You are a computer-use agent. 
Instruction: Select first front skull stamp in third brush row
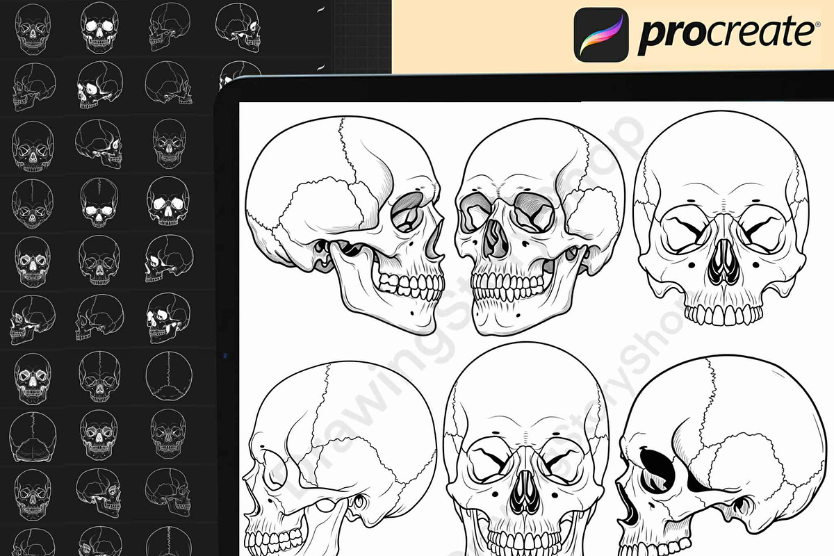pos(31,147)
